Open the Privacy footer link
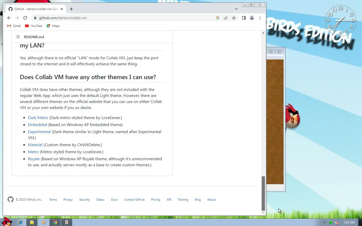The width and height of the screenshot is (362, 226). (68, 200)
